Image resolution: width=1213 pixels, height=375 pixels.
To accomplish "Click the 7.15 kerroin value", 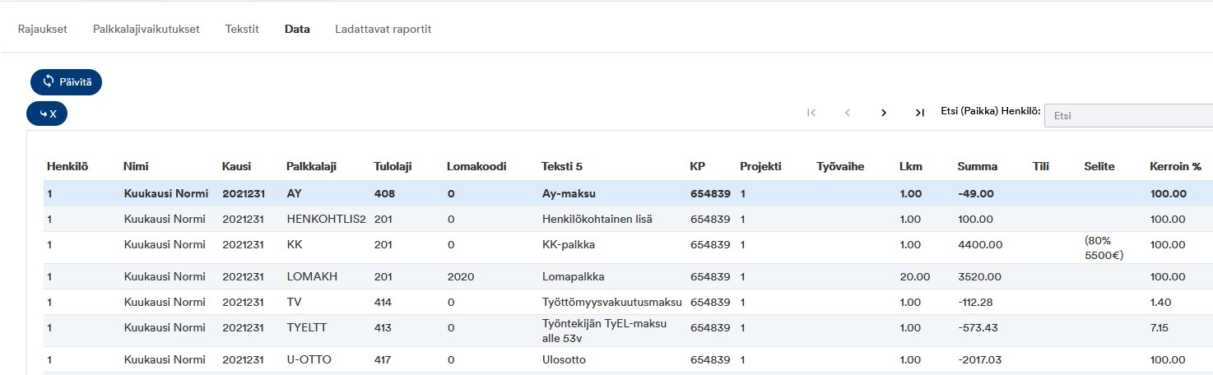I will point(1161,327).
